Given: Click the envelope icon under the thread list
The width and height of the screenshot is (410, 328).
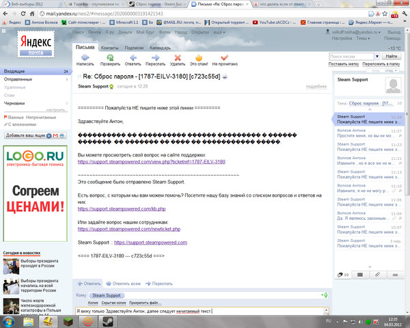Looking at the screenshot, I should coord(360,275).
